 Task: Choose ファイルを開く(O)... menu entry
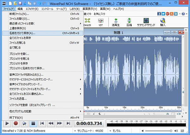tap(43, 19)
